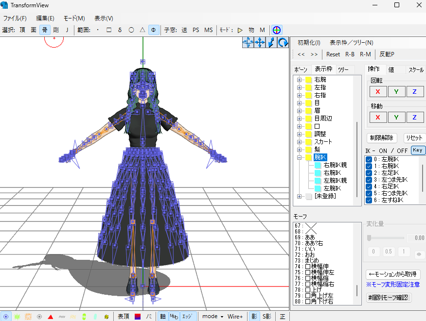Expand the 右腕 tree folder

pos(299,80)
